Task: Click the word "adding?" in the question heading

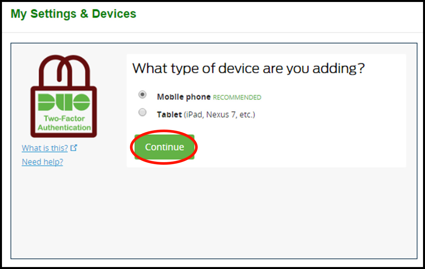Action: pyautogui.click(x=338, y=69)
